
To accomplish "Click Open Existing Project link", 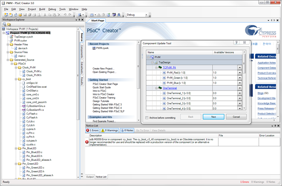I will click(104, 72).
